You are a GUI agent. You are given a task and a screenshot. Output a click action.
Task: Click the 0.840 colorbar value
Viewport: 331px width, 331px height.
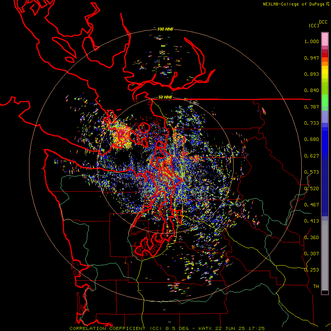pos(312,90)
